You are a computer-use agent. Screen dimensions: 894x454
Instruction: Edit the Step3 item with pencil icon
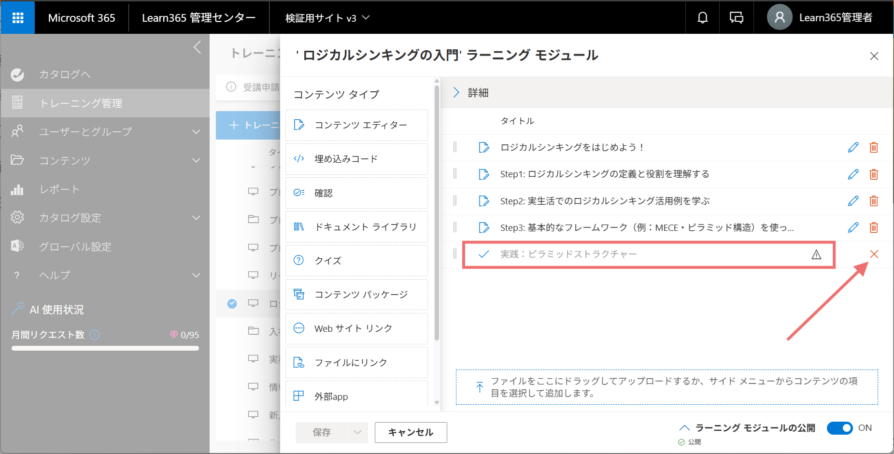[x=853, y=227]
